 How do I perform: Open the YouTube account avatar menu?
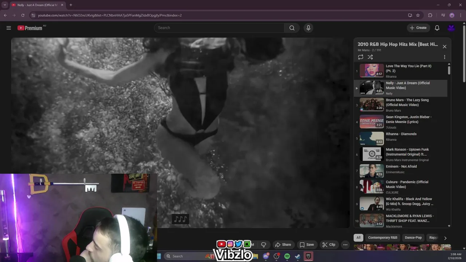(x=451, y=28)
